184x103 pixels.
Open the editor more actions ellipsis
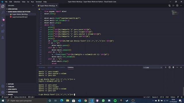pos(181,6)
